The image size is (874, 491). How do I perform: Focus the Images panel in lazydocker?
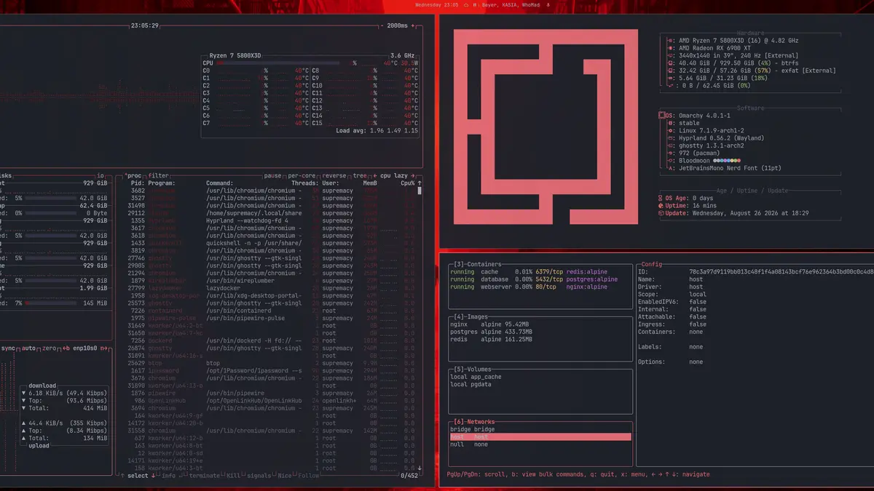tap(471, 317)
